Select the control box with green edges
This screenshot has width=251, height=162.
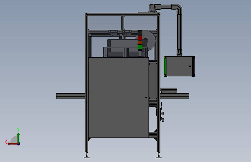pyautogui.click(x=179, y=66)
